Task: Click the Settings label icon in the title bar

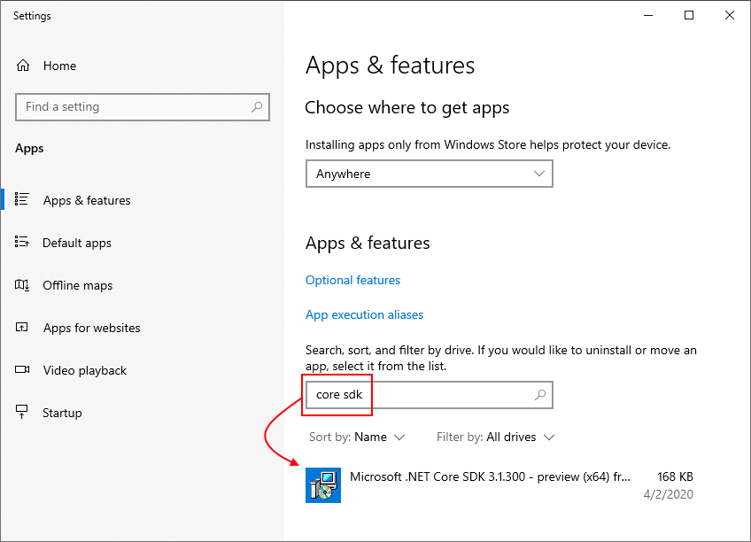Action: pos(32,15)
